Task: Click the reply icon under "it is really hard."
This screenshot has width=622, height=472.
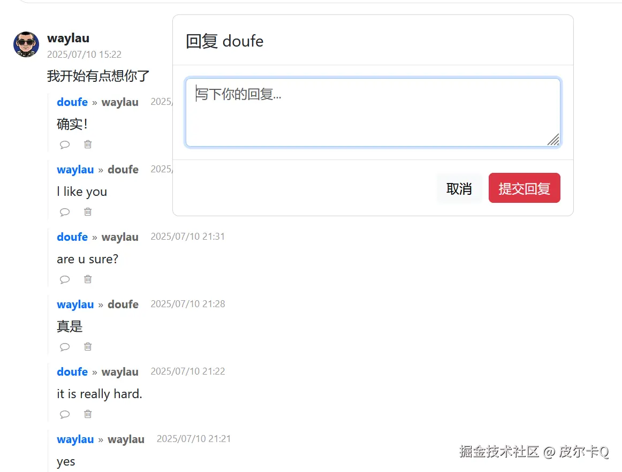Action: coord(65,414)
